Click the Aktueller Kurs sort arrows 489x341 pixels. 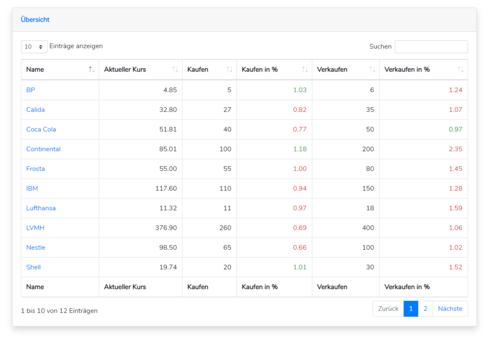point(175,69)
